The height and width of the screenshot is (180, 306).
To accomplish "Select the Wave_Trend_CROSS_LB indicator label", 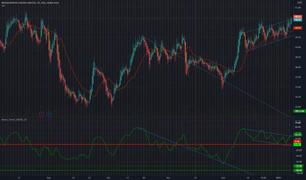I will tap(14, 119).
